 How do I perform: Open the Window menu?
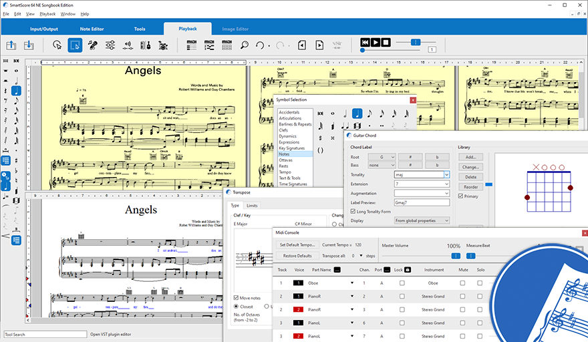coord(68,14)
